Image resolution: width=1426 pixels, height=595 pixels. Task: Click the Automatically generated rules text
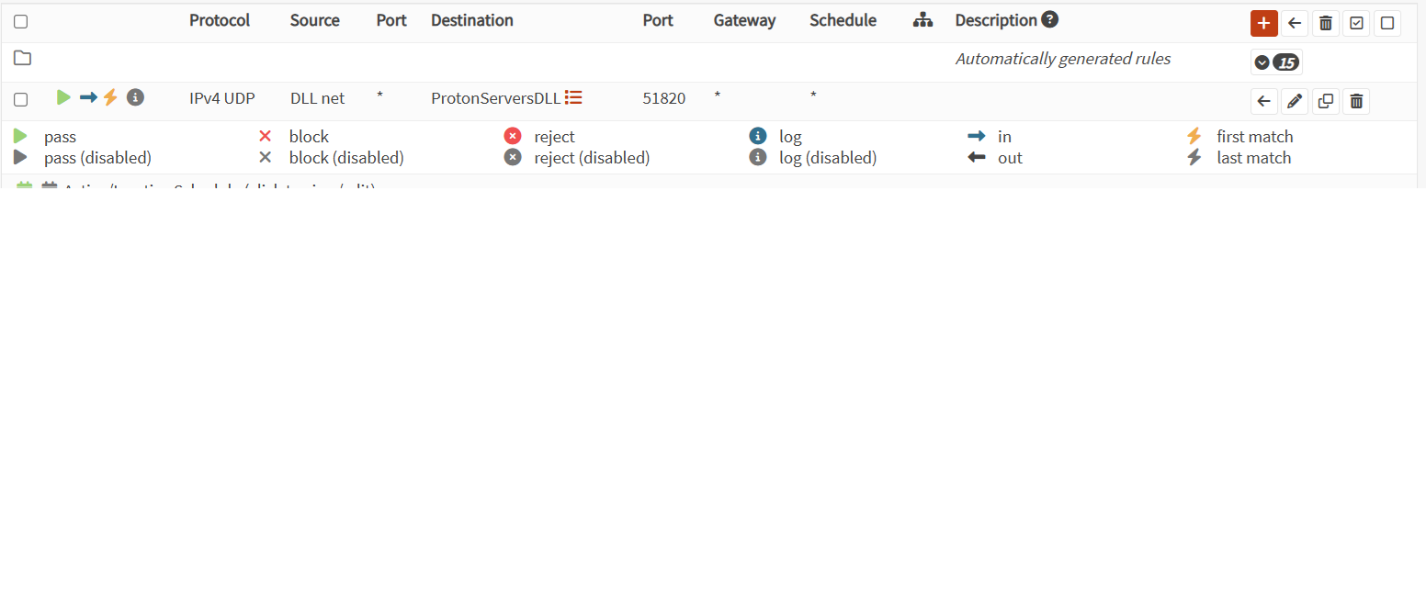1063,59
